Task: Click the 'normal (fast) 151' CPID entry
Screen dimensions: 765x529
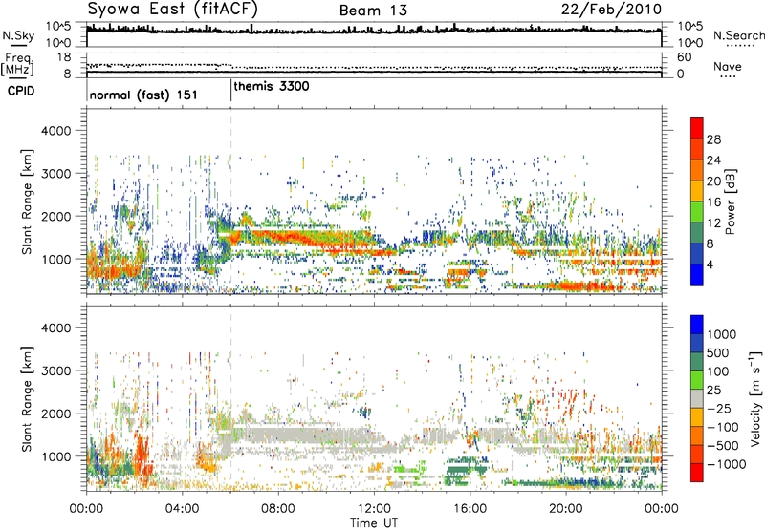Action: pyautogui.click(x=143, y=95)
